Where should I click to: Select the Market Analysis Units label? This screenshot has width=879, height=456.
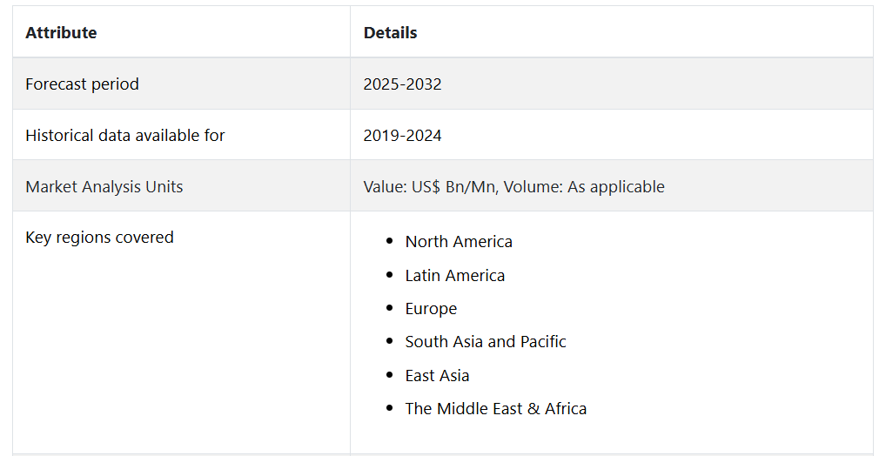(x=104, y=187)
